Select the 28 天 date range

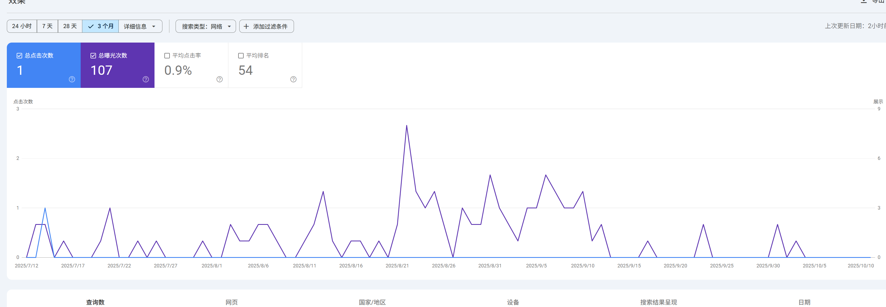tap(70, 26)
